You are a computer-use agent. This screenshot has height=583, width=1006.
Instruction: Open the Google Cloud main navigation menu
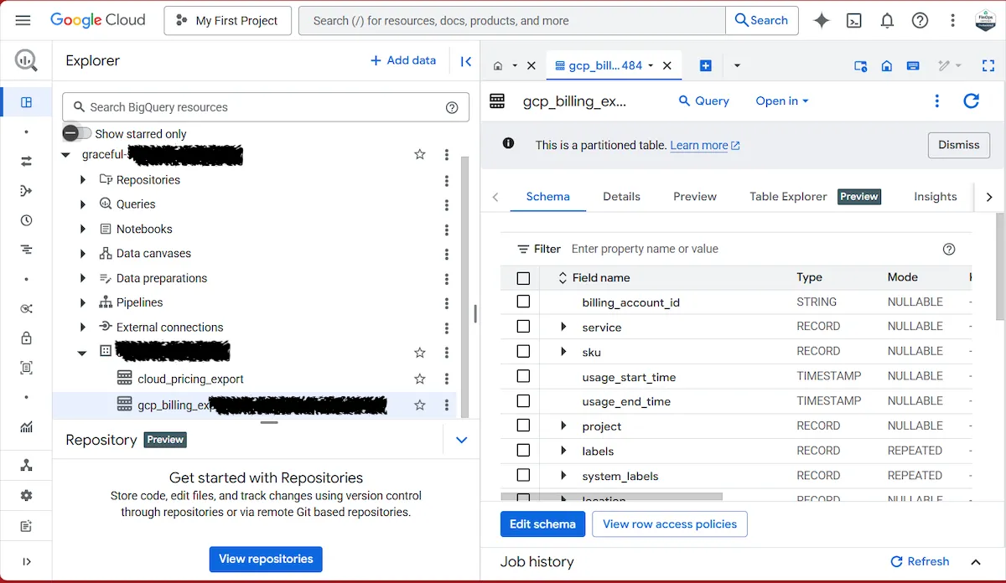(23, 20)
